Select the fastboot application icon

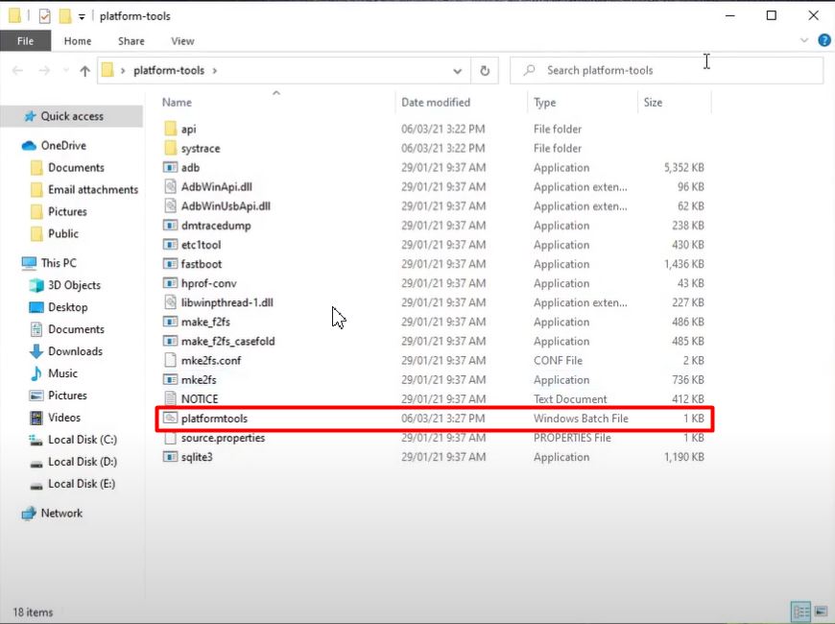(x=170, y=264)
